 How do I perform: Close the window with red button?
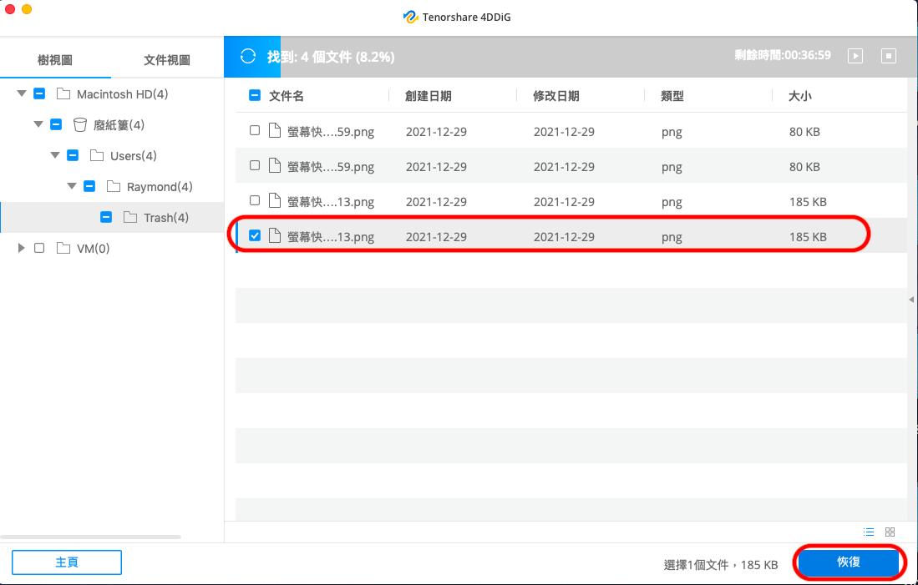[9, 9]
